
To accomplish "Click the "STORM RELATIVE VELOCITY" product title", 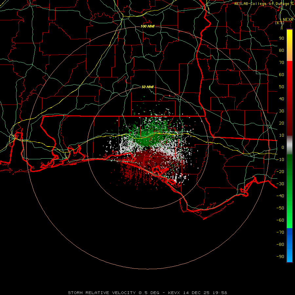I will 102,293.
